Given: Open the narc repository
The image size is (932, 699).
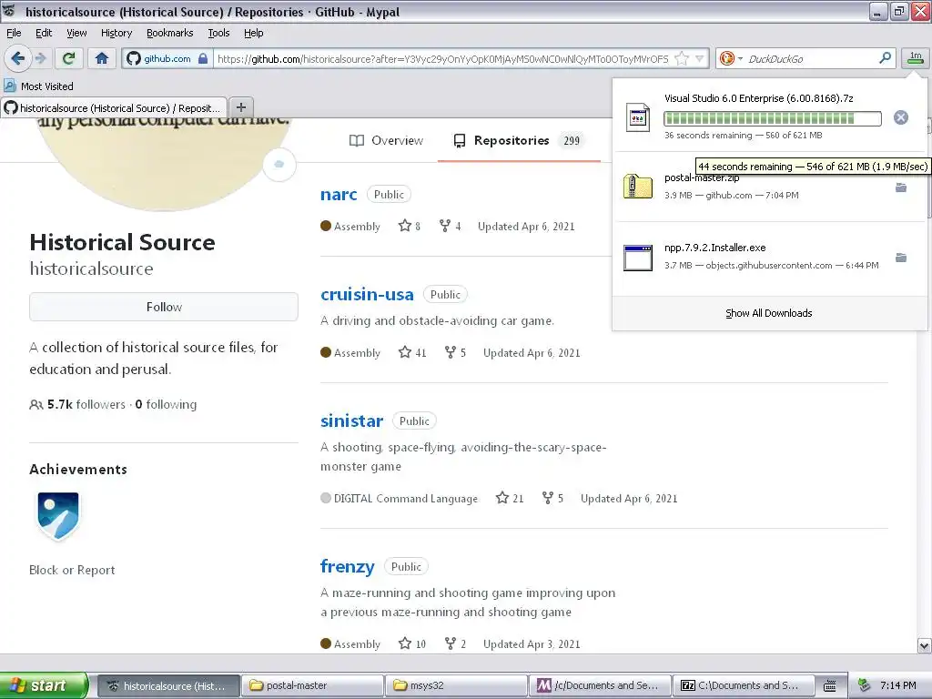Looking at the screenshot, I should [x=339, y=195].
